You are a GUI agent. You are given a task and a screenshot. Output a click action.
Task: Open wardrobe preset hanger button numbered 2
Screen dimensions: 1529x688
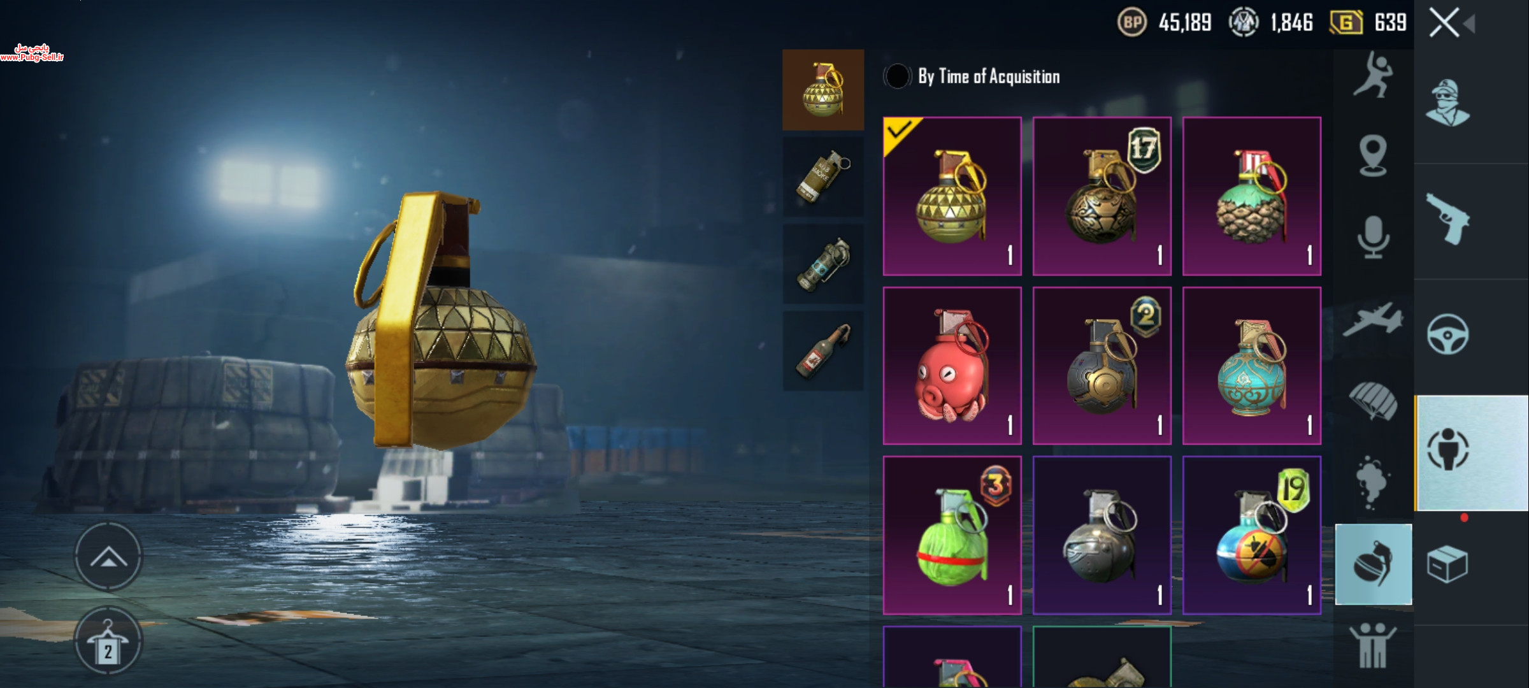coord(108,640)
